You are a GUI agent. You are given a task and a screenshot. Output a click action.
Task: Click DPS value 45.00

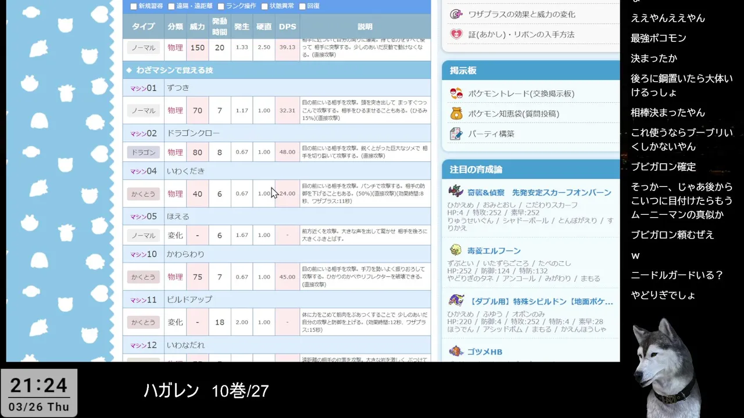click(x=287, y=277)
